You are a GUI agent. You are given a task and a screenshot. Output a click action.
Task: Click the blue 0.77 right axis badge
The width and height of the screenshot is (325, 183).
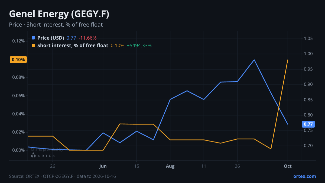click(x=308, y=124)
